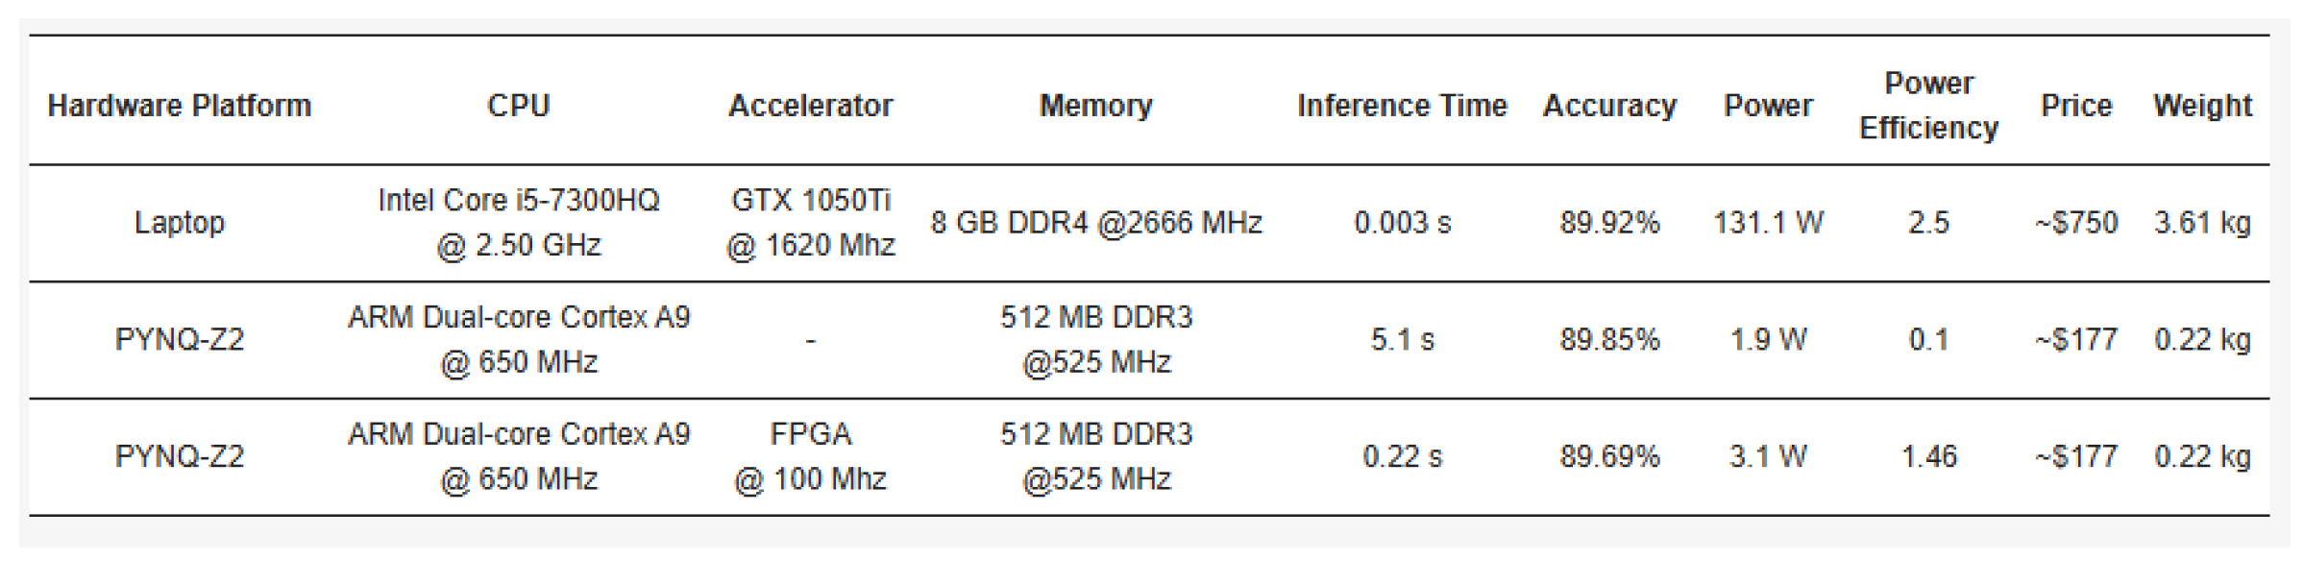Click the 5.1 s inference time cell
The image size is (2304, 561).
pyautogui.click(x=1402, y=340)
